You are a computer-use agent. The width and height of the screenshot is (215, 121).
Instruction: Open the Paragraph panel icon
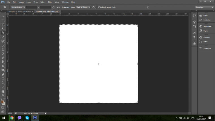[194, 37]
